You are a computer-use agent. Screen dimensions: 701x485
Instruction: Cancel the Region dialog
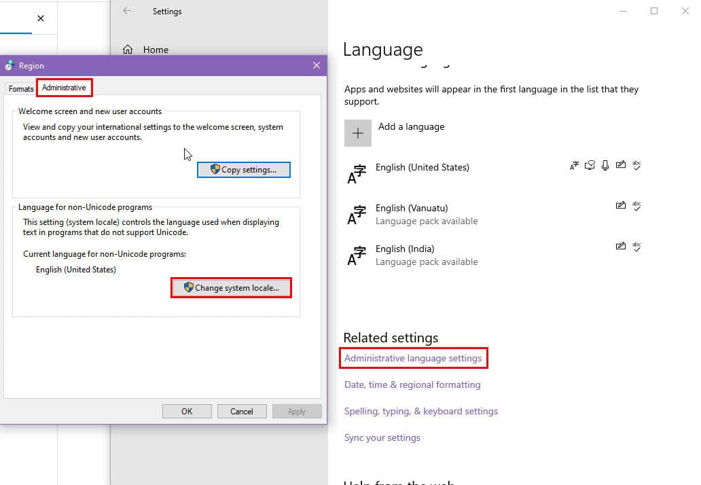click(242, 411)
